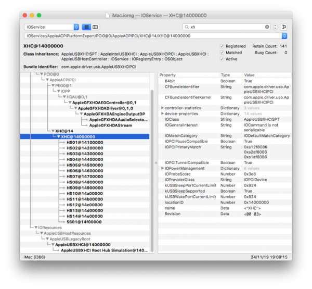
Task: Collapse the AppleUSBHostResources node
Action: click(42, 233)
